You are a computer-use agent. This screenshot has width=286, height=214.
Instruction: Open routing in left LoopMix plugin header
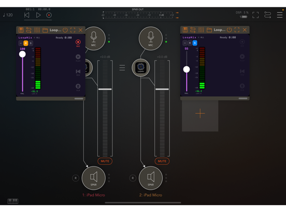(x=29, y=30)
